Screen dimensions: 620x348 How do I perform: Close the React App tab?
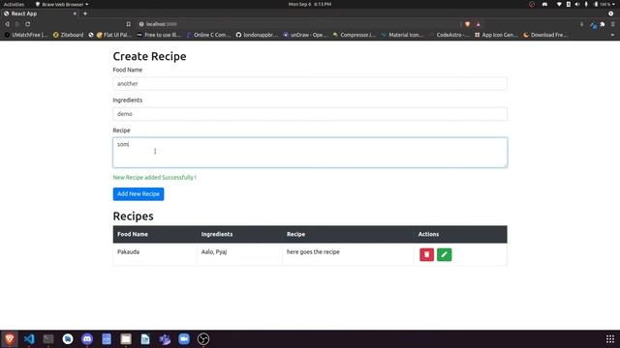pyautogui.click(x=75, y=14)
